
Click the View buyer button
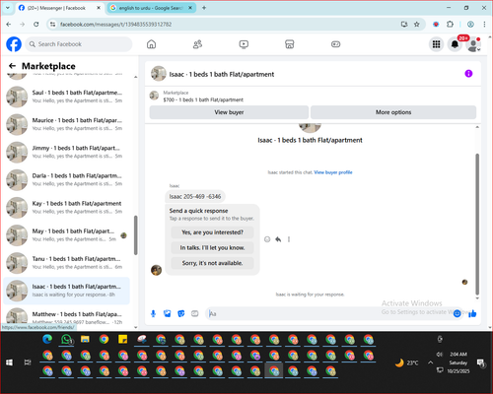tap(229, 112)
